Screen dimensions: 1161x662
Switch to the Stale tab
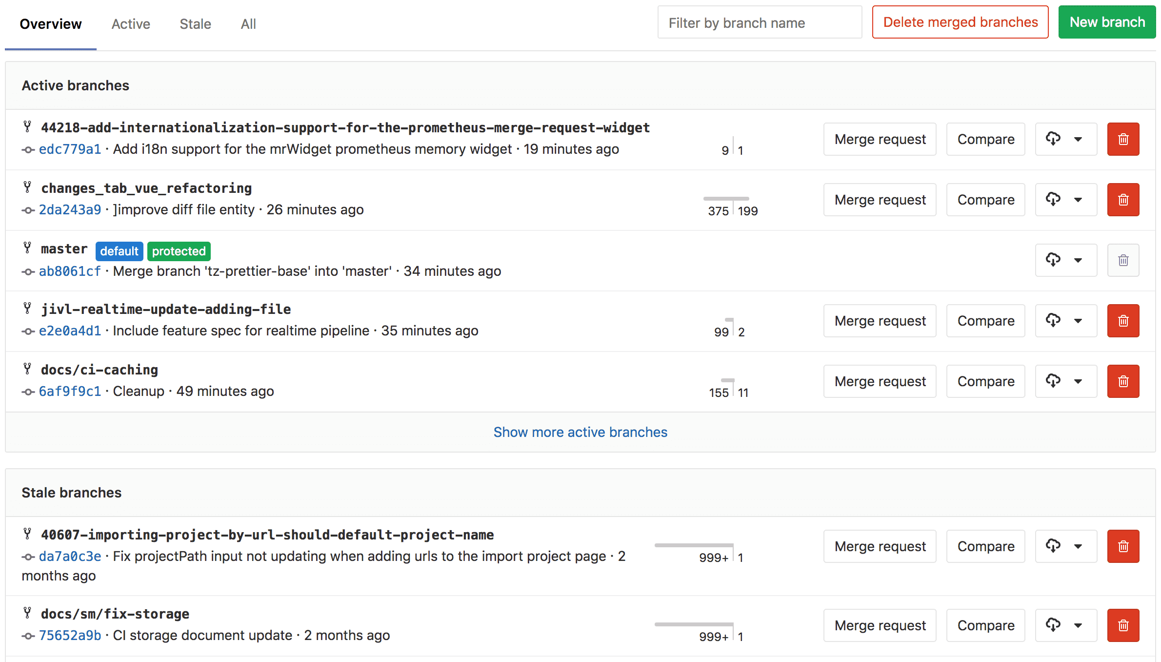pos(195,24)
